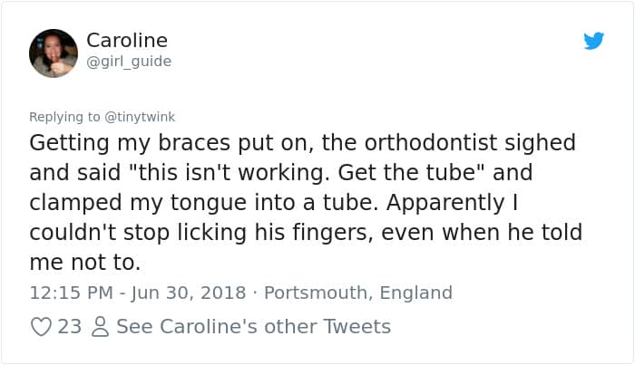Click the person icon beside other Tweets

point(100,327)
